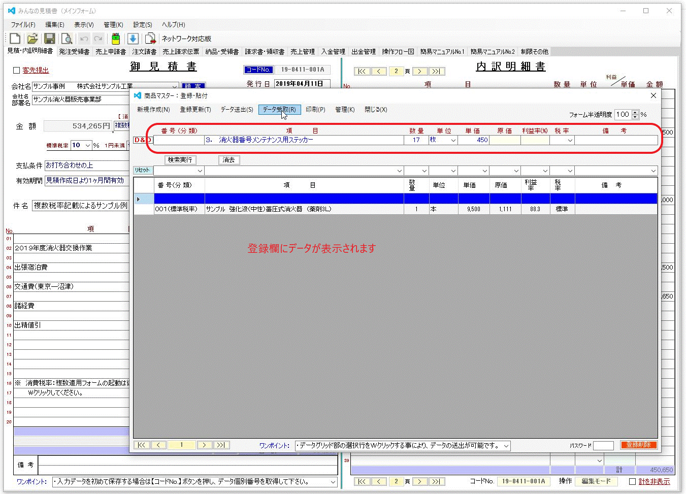Increase フォーム半透明度 with the up arrow
Screen dimensions: 686x494
pos(635,112)
